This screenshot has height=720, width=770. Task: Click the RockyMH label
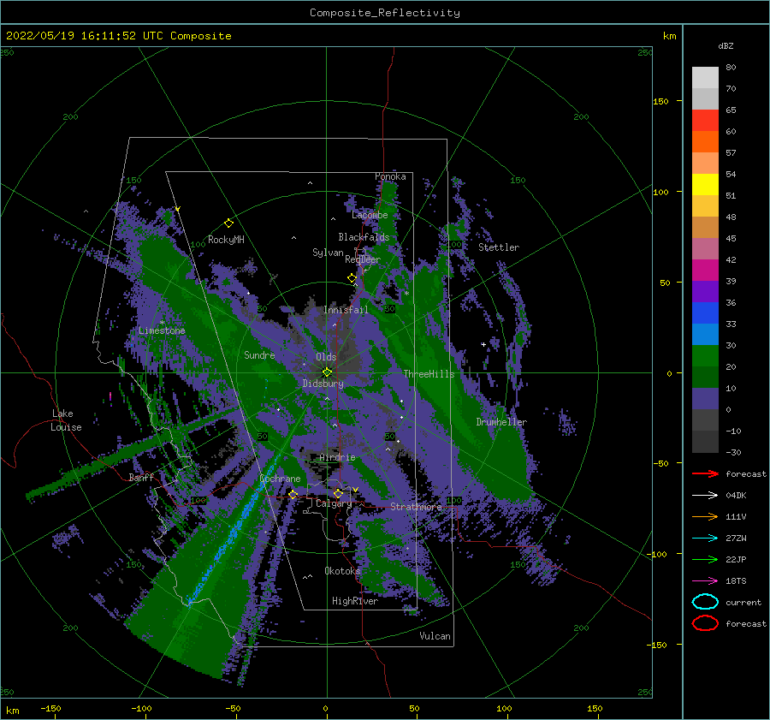pyautogui.click(x=226, y=240)
